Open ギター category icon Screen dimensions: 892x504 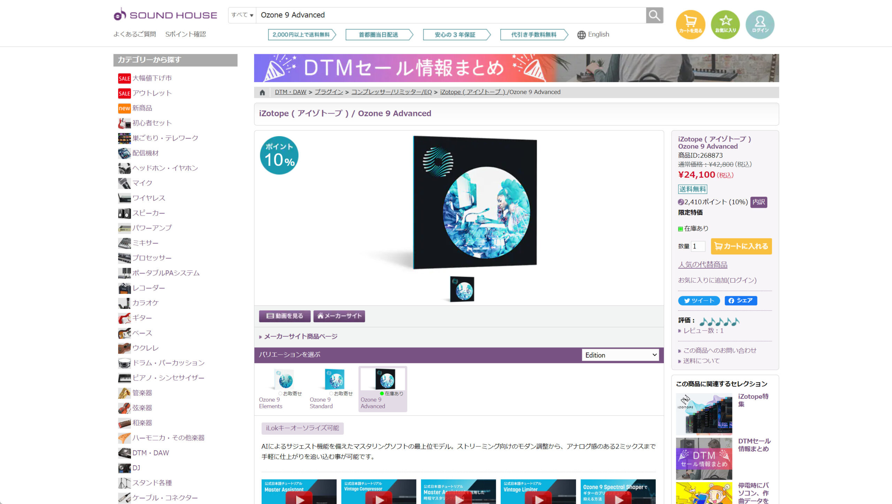coord(124,318)
